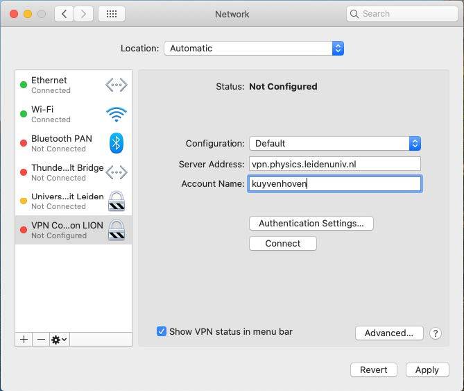Click the red dot beside VPN Connection LION

[24, 230]
